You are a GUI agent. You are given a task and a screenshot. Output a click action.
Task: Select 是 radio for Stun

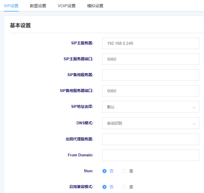tap(124, 171)
